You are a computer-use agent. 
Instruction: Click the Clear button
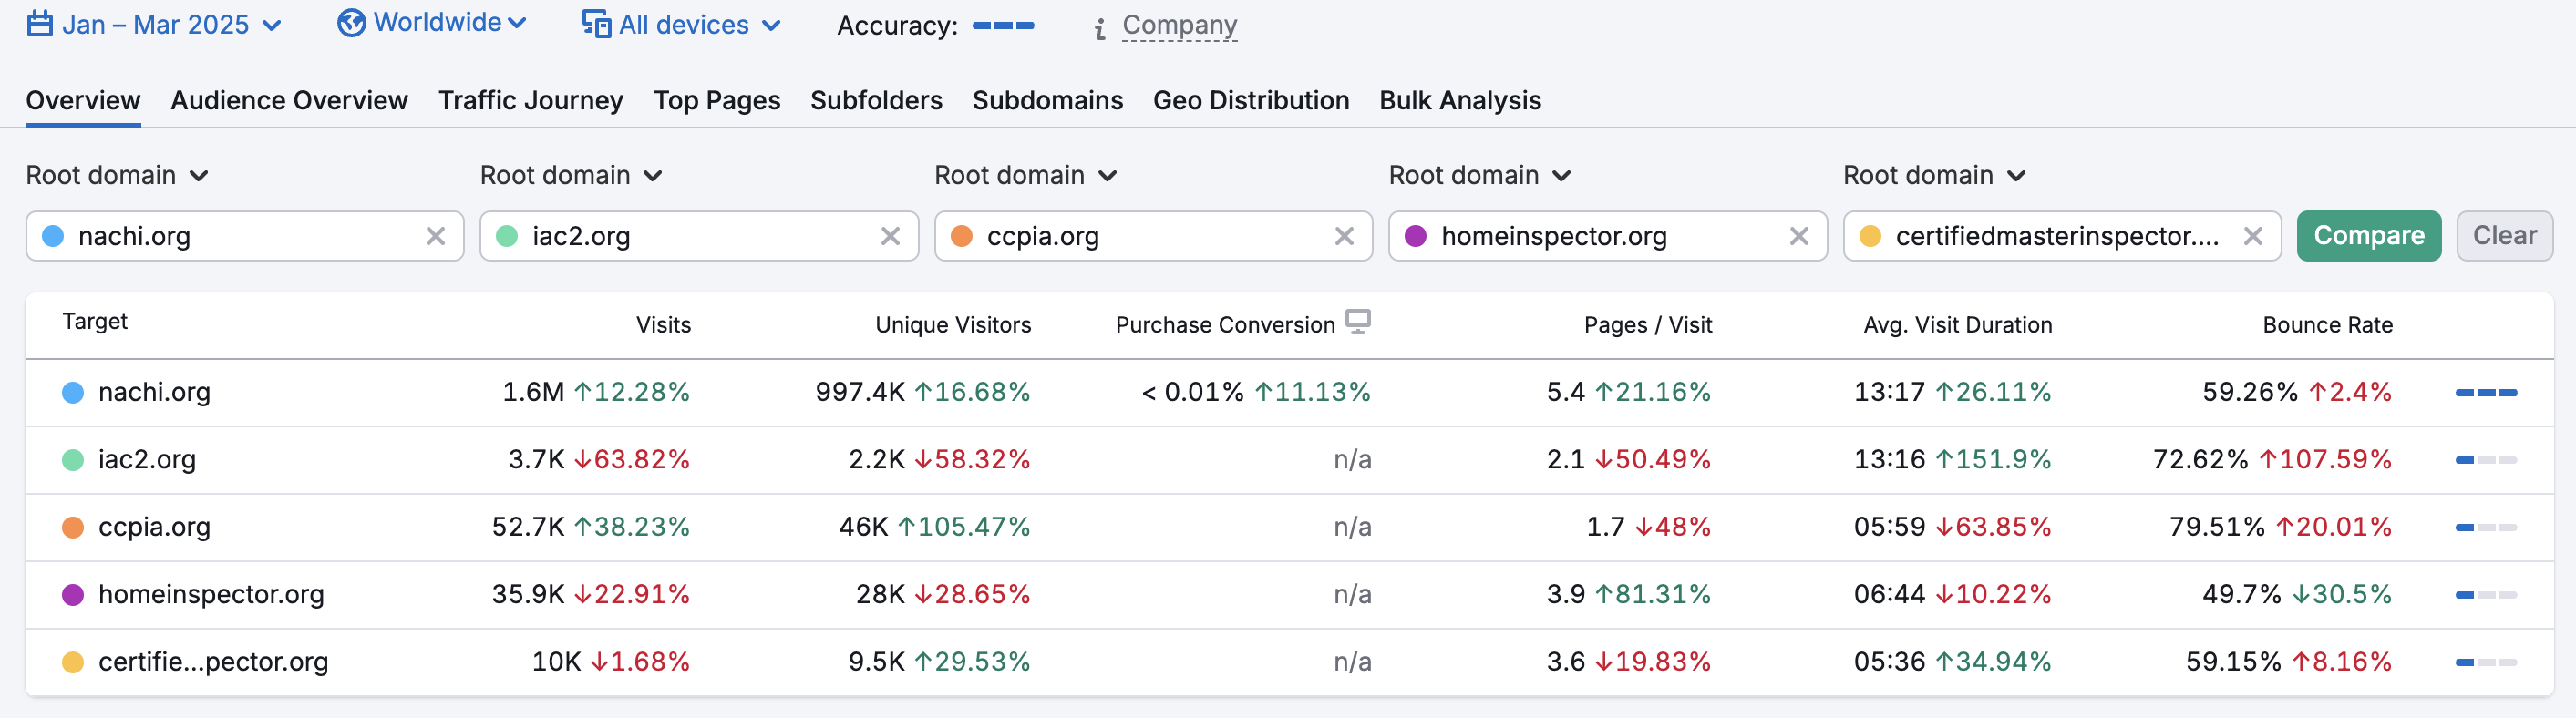click(2504, 236)
